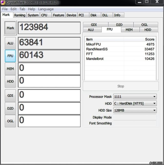This screenshot has height=165, width=164.
Task: Select the FFT result row
Action: point(120,54)
